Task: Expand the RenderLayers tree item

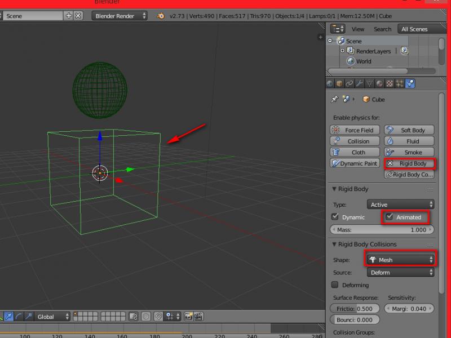Action: click(342, 51)
